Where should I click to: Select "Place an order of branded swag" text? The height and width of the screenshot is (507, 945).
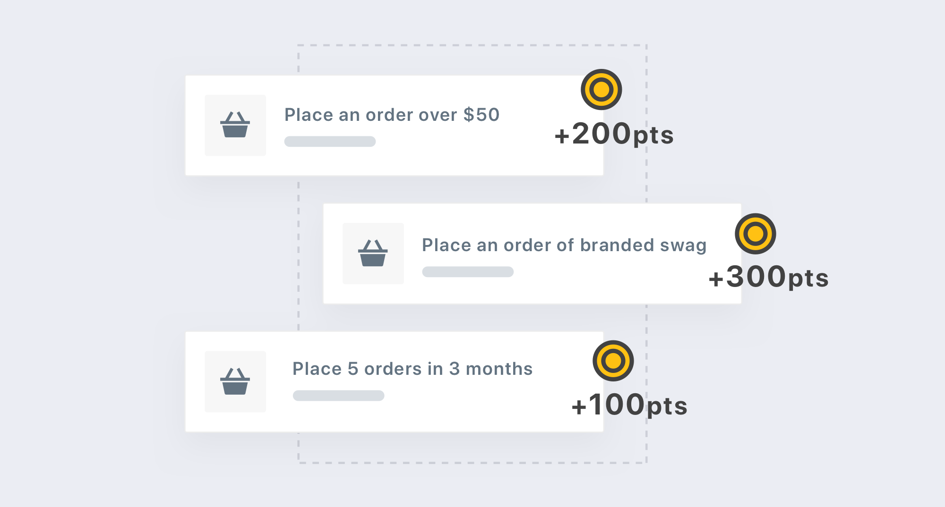[x=564, y=245]
